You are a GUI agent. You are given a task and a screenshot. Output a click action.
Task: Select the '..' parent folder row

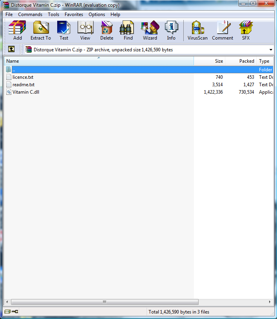click(x=139, y=70)
